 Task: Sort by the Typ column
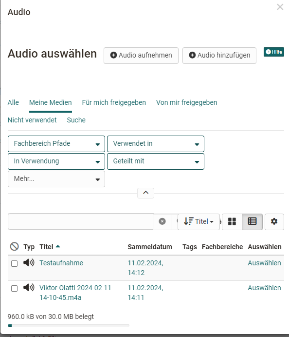pos(29,247)
